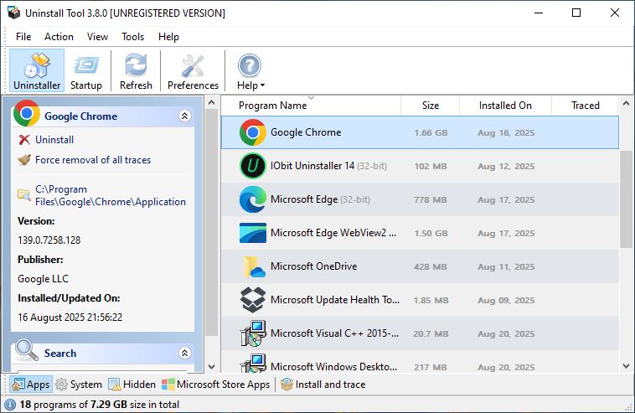Select Google Chrome row icon in list

tap(253, 132)
